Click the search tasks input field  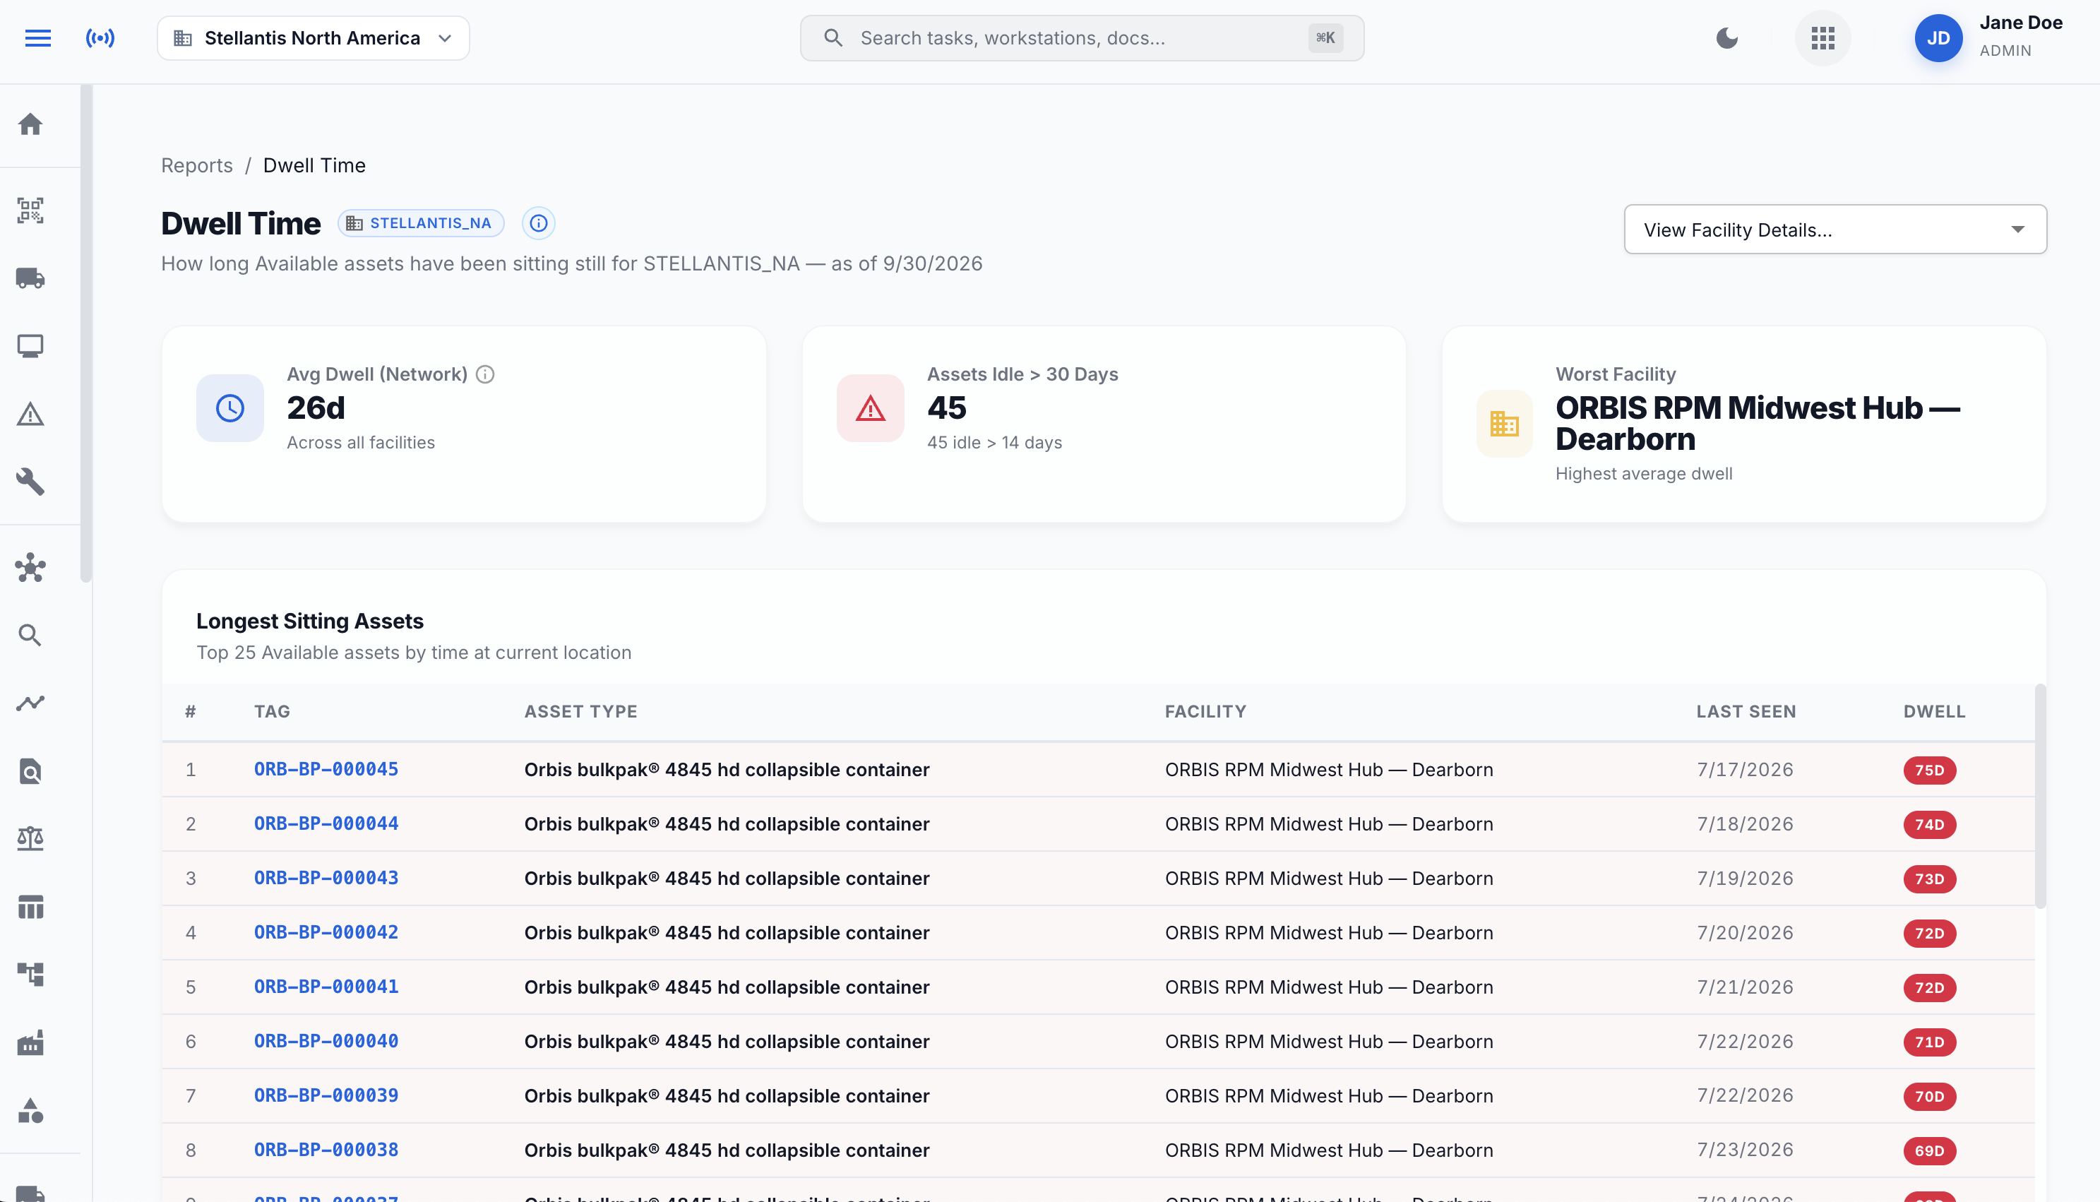coord(1082,38)
